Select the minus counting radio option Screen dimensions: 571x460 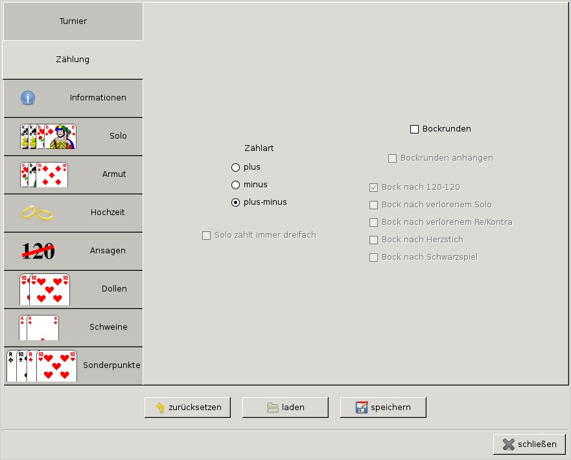[236, 185]
